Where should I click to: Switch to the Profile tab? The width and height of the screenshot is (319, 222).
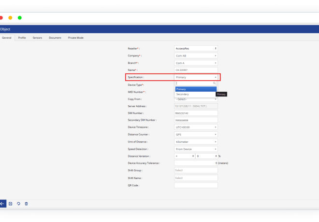[22, 38]
